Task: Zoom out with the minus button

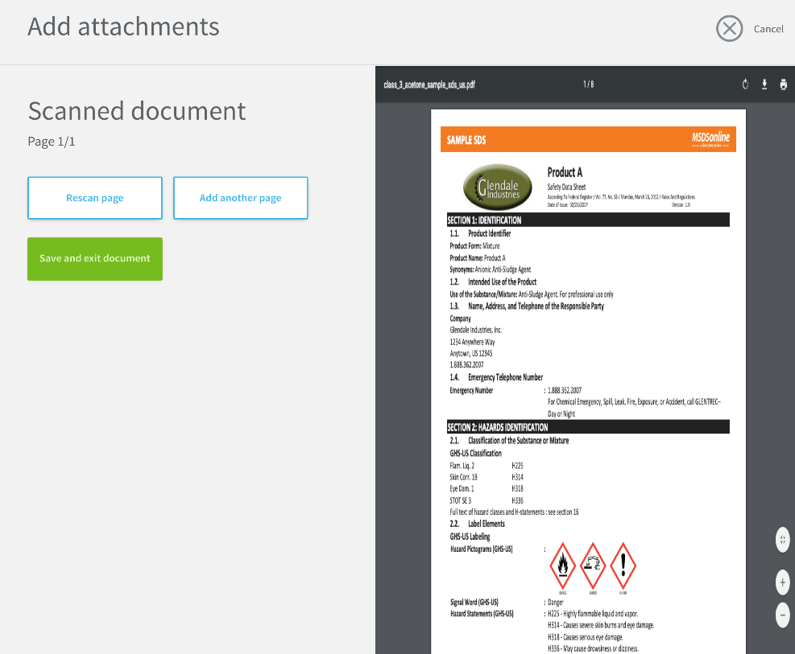Action: point(782,615)
